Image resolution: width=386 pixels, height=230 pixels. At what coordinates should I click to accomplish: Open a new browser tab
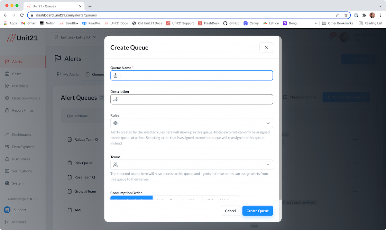pyautogui.click(x=90, y=6)
